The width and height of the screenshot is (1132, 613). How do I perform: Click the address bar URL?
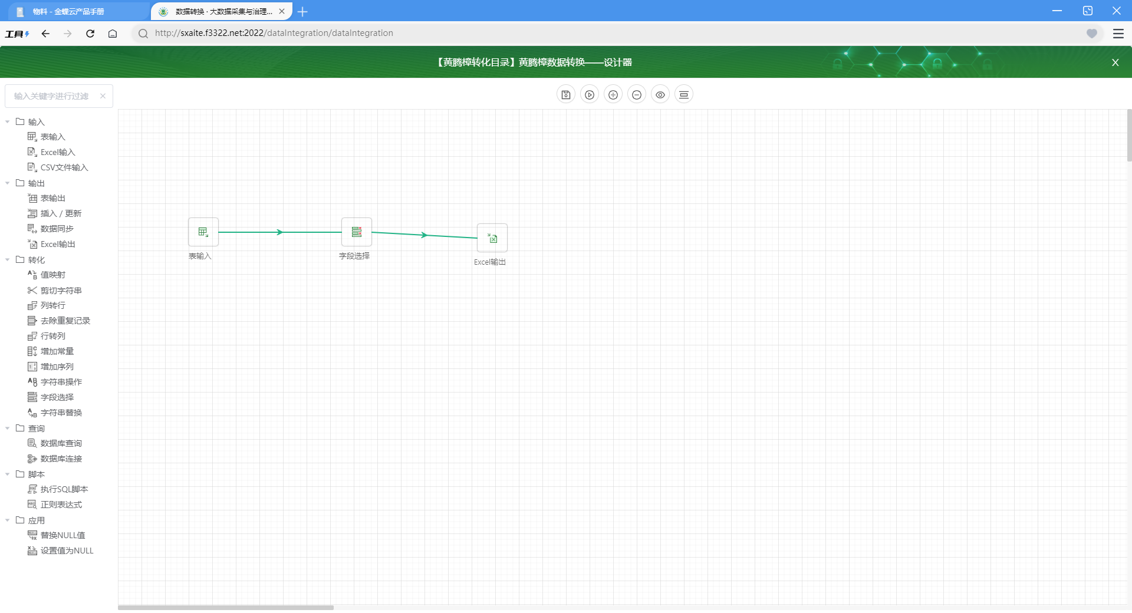point(274,33)
